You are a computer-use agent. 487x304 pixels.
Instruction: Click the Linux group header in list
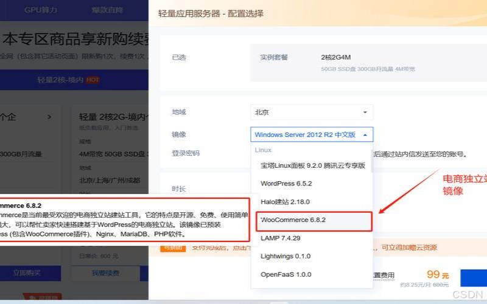(263, 150)
